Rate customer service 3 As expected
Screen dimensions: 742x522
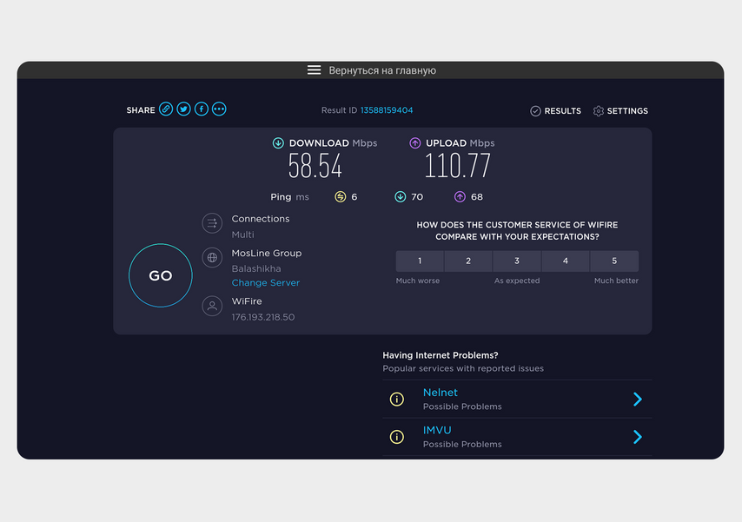(x=517, y=261)
